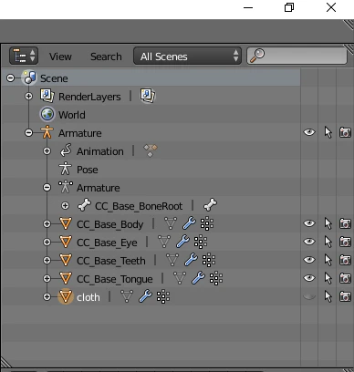
Task: Expand the CC_Base_BoneRoot bone
Action: (x=65, y=206)
